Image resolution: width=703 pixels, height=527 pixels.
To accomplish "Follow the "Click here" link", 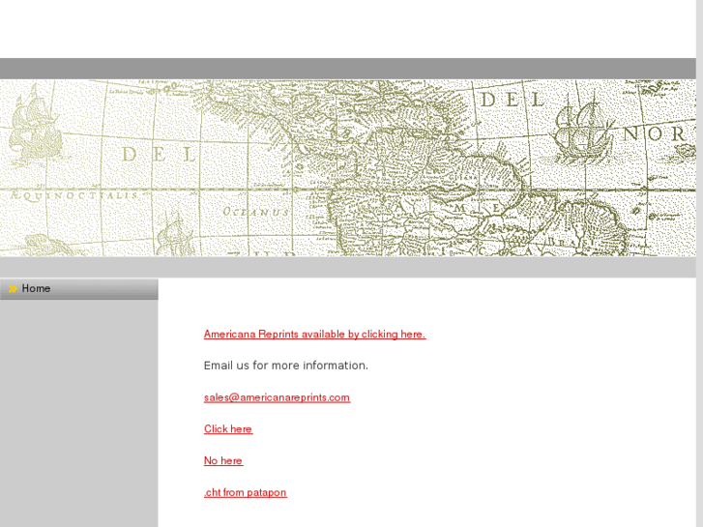I will 228,429.
